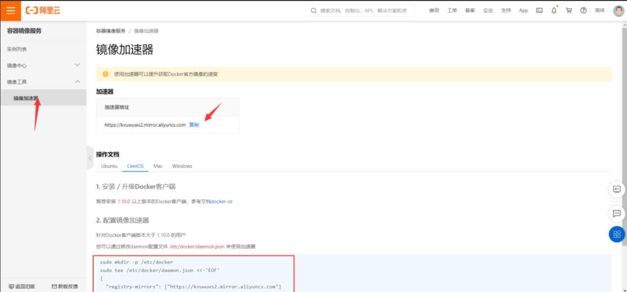Viewport: 627px width, 292px height.
Task: Copy the accelerator address with 复制
Action: coord(194,125)
